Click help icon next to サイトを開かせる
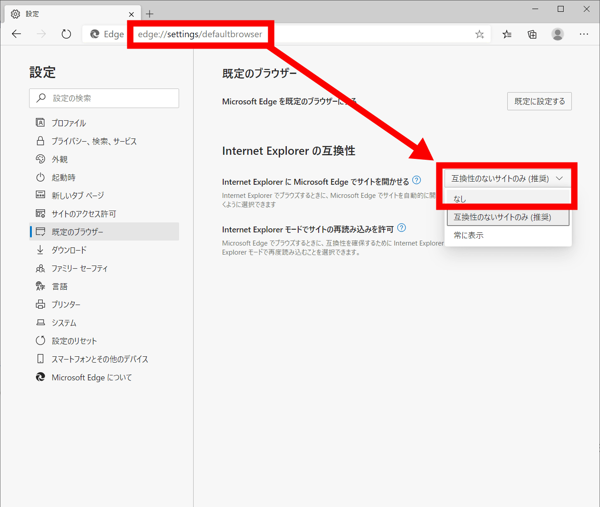 click(x=416, y=180)
